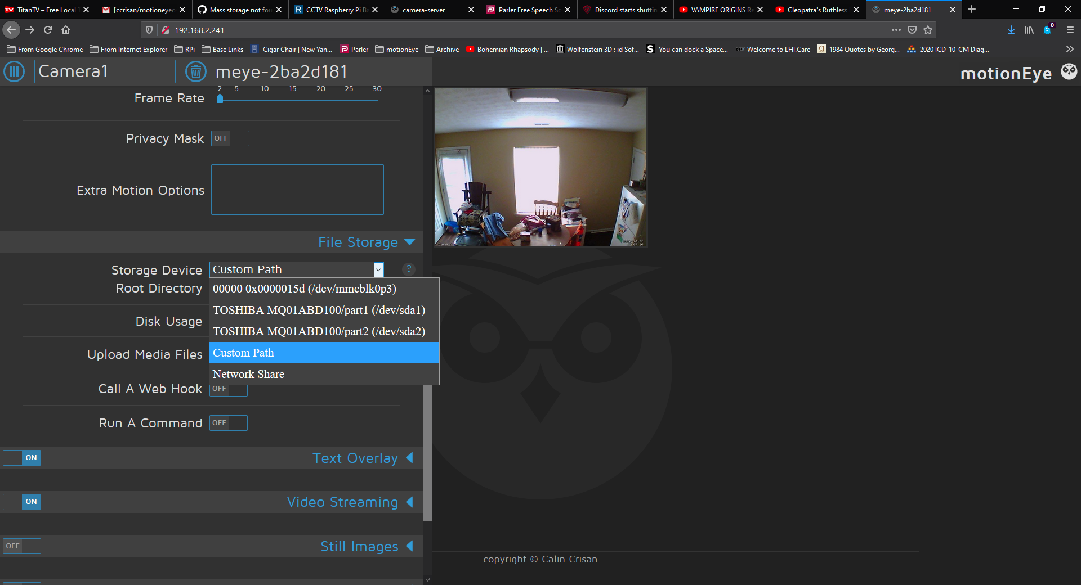Click the browser Forward arrow
The width and height of the screenshot is (1081, 585).
(30, 30)
